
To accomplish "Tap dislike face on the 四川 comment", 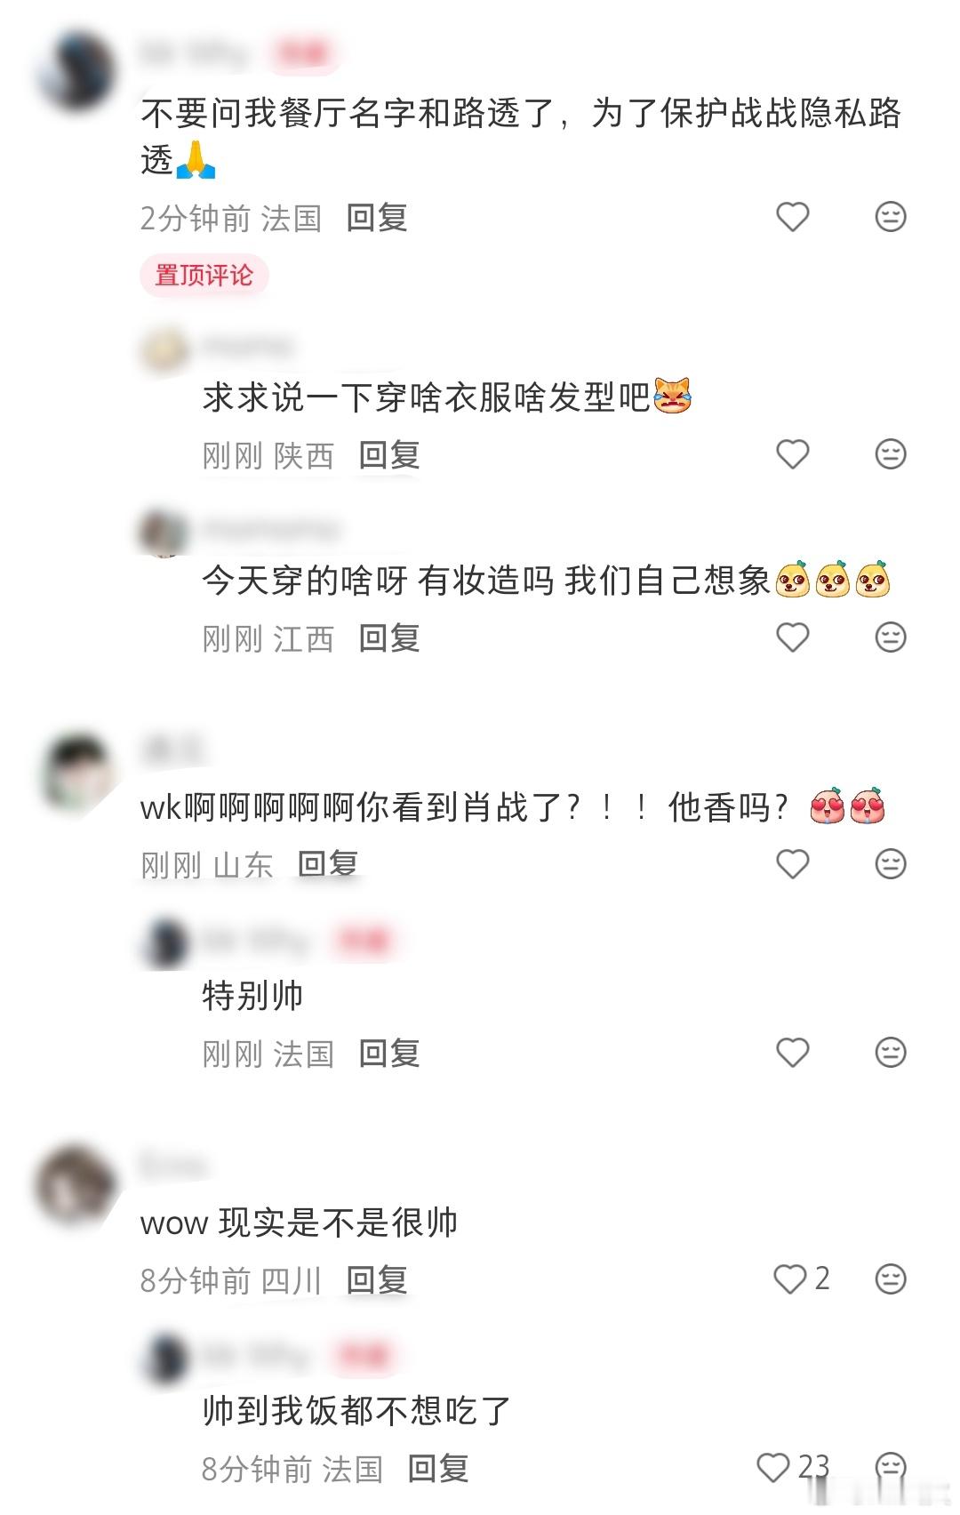I will (x=890, y=1279).
